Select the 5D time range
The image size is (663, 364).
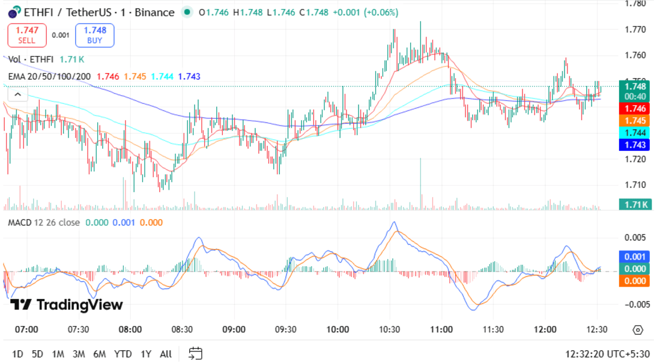tap(37, 354)
